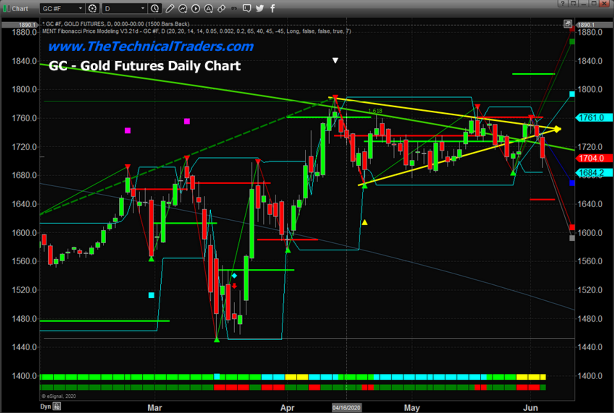Open the help question mark button
The width and height of the screenshot is (614, 413).
tap(562, 4)
